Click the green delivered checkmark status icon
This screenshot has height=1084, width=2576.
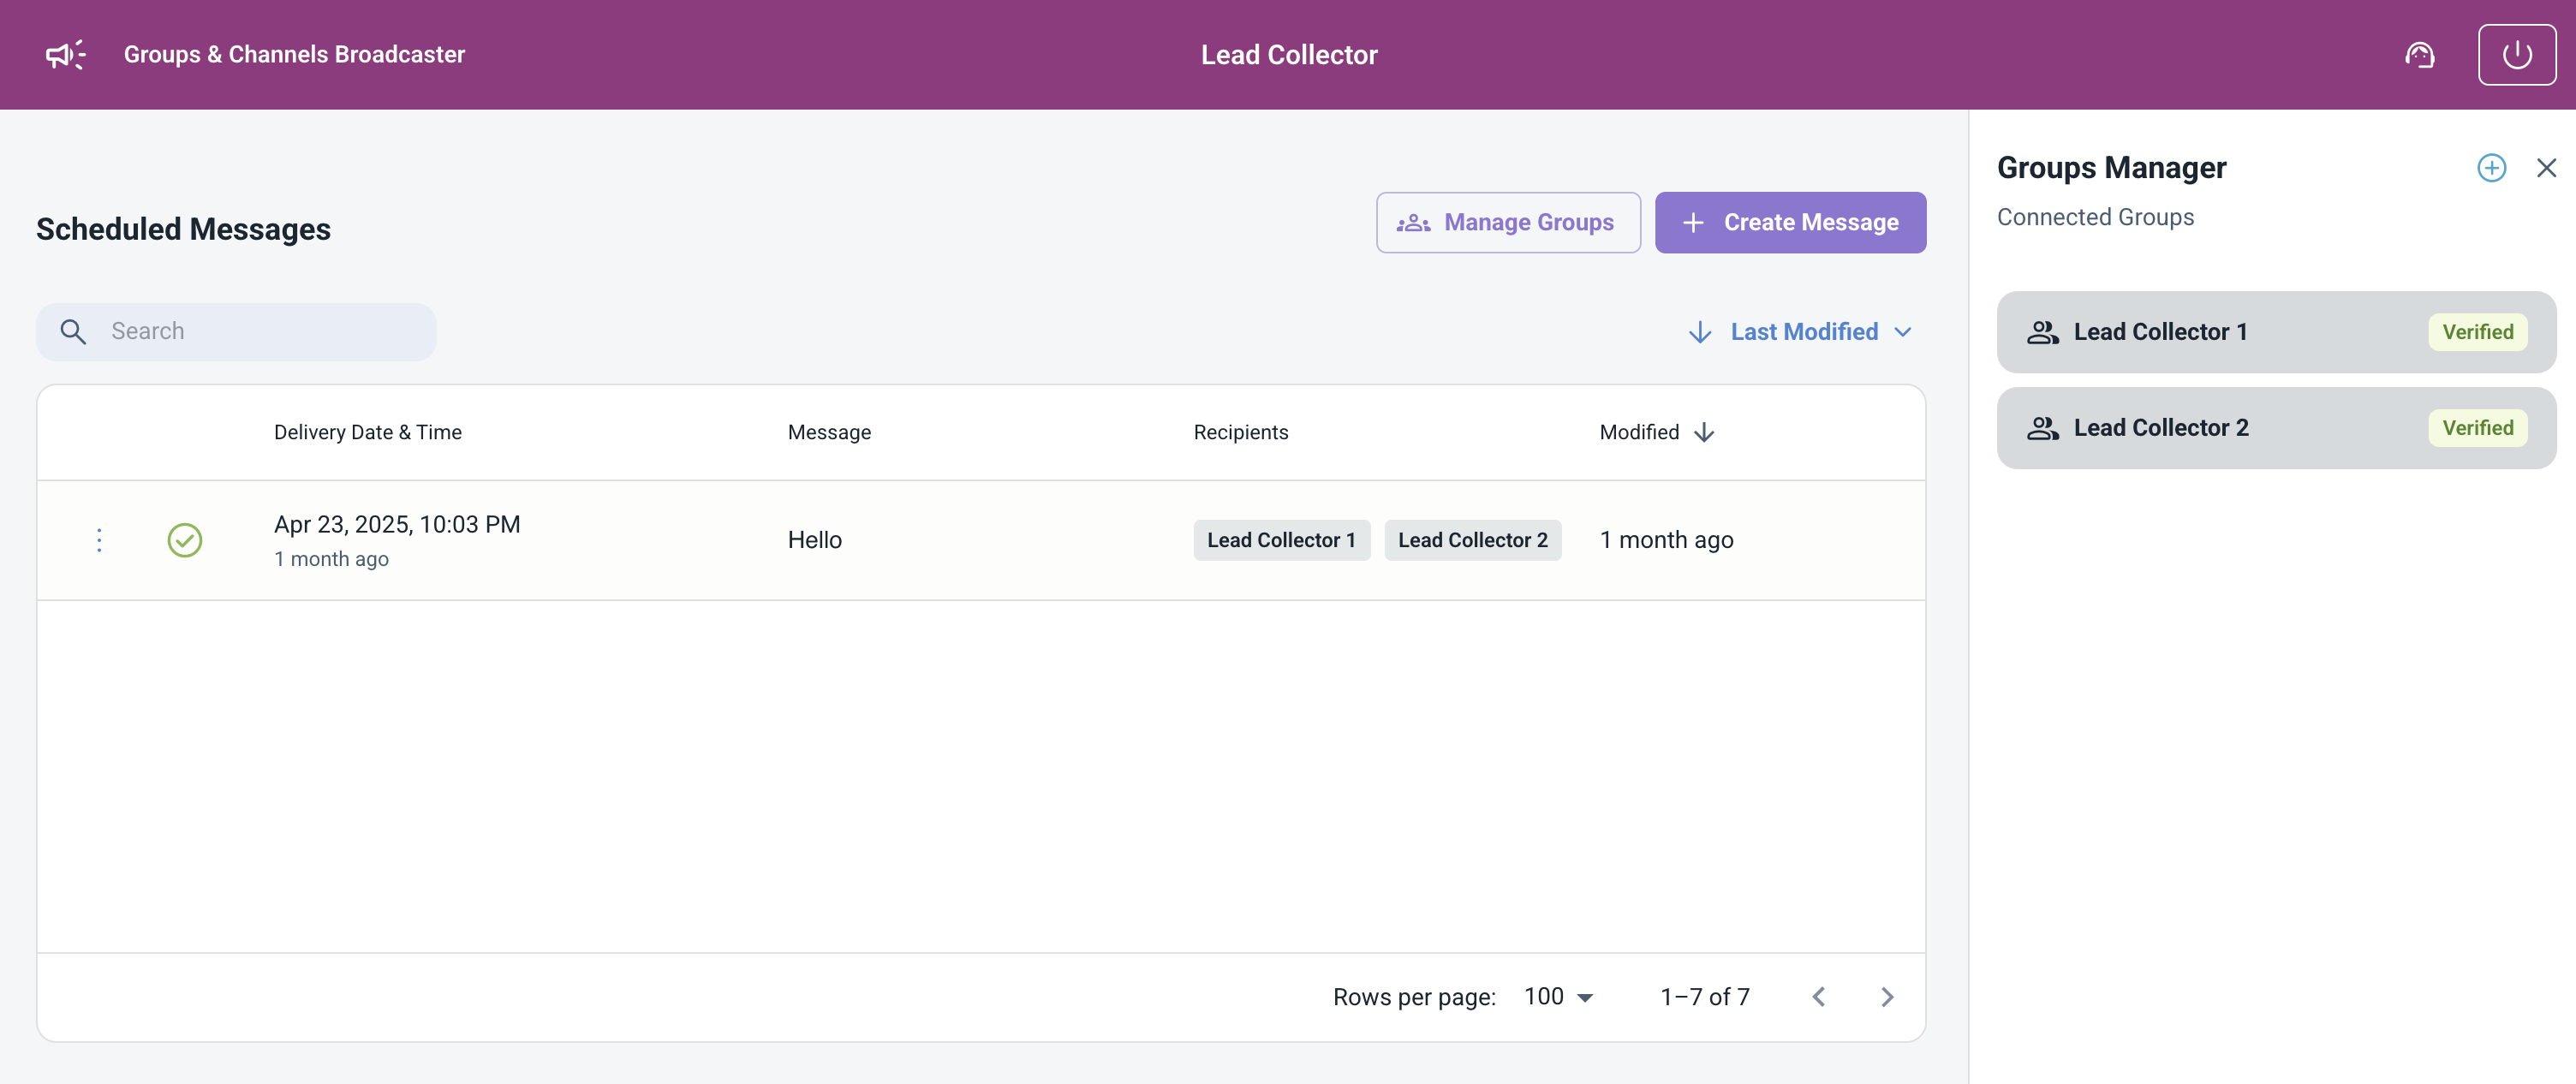click(184, 540)
